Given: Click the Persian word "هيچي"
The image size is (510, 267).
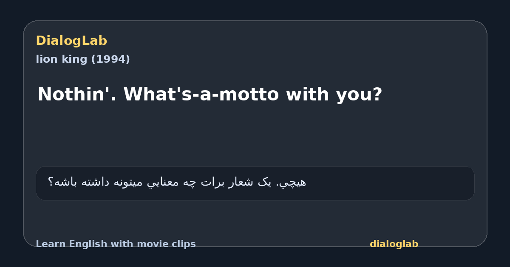Looking at the screenshot, I should click(294, 182).
